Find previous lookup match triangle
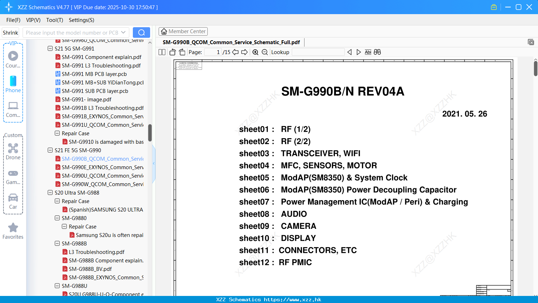The width and height of the screenshot is (538, 303). 349,52
